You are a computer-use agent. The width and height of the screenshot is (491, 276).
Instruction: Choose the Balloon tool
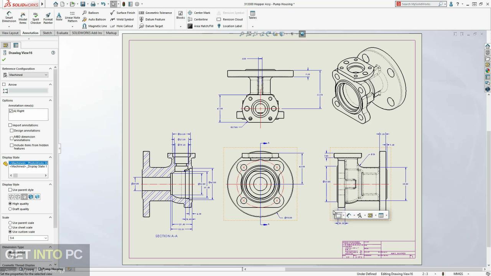coord(91,13)
